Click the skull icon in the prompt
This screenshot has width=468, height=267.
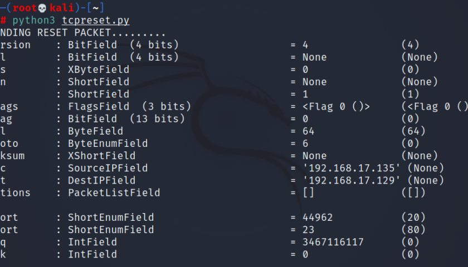coord(42,8)
